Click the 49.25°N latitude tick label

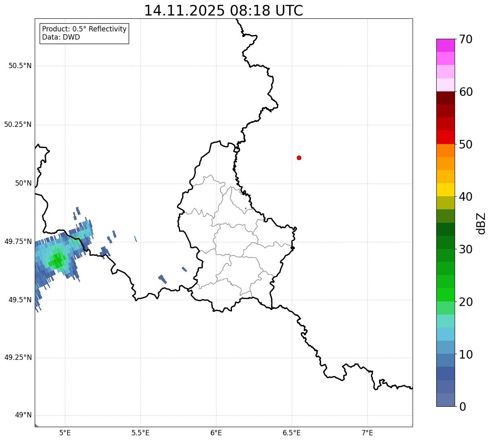[x=18, y=357]
